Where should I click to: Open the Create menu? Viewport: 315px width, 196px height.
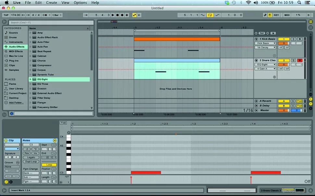point(52,3)
